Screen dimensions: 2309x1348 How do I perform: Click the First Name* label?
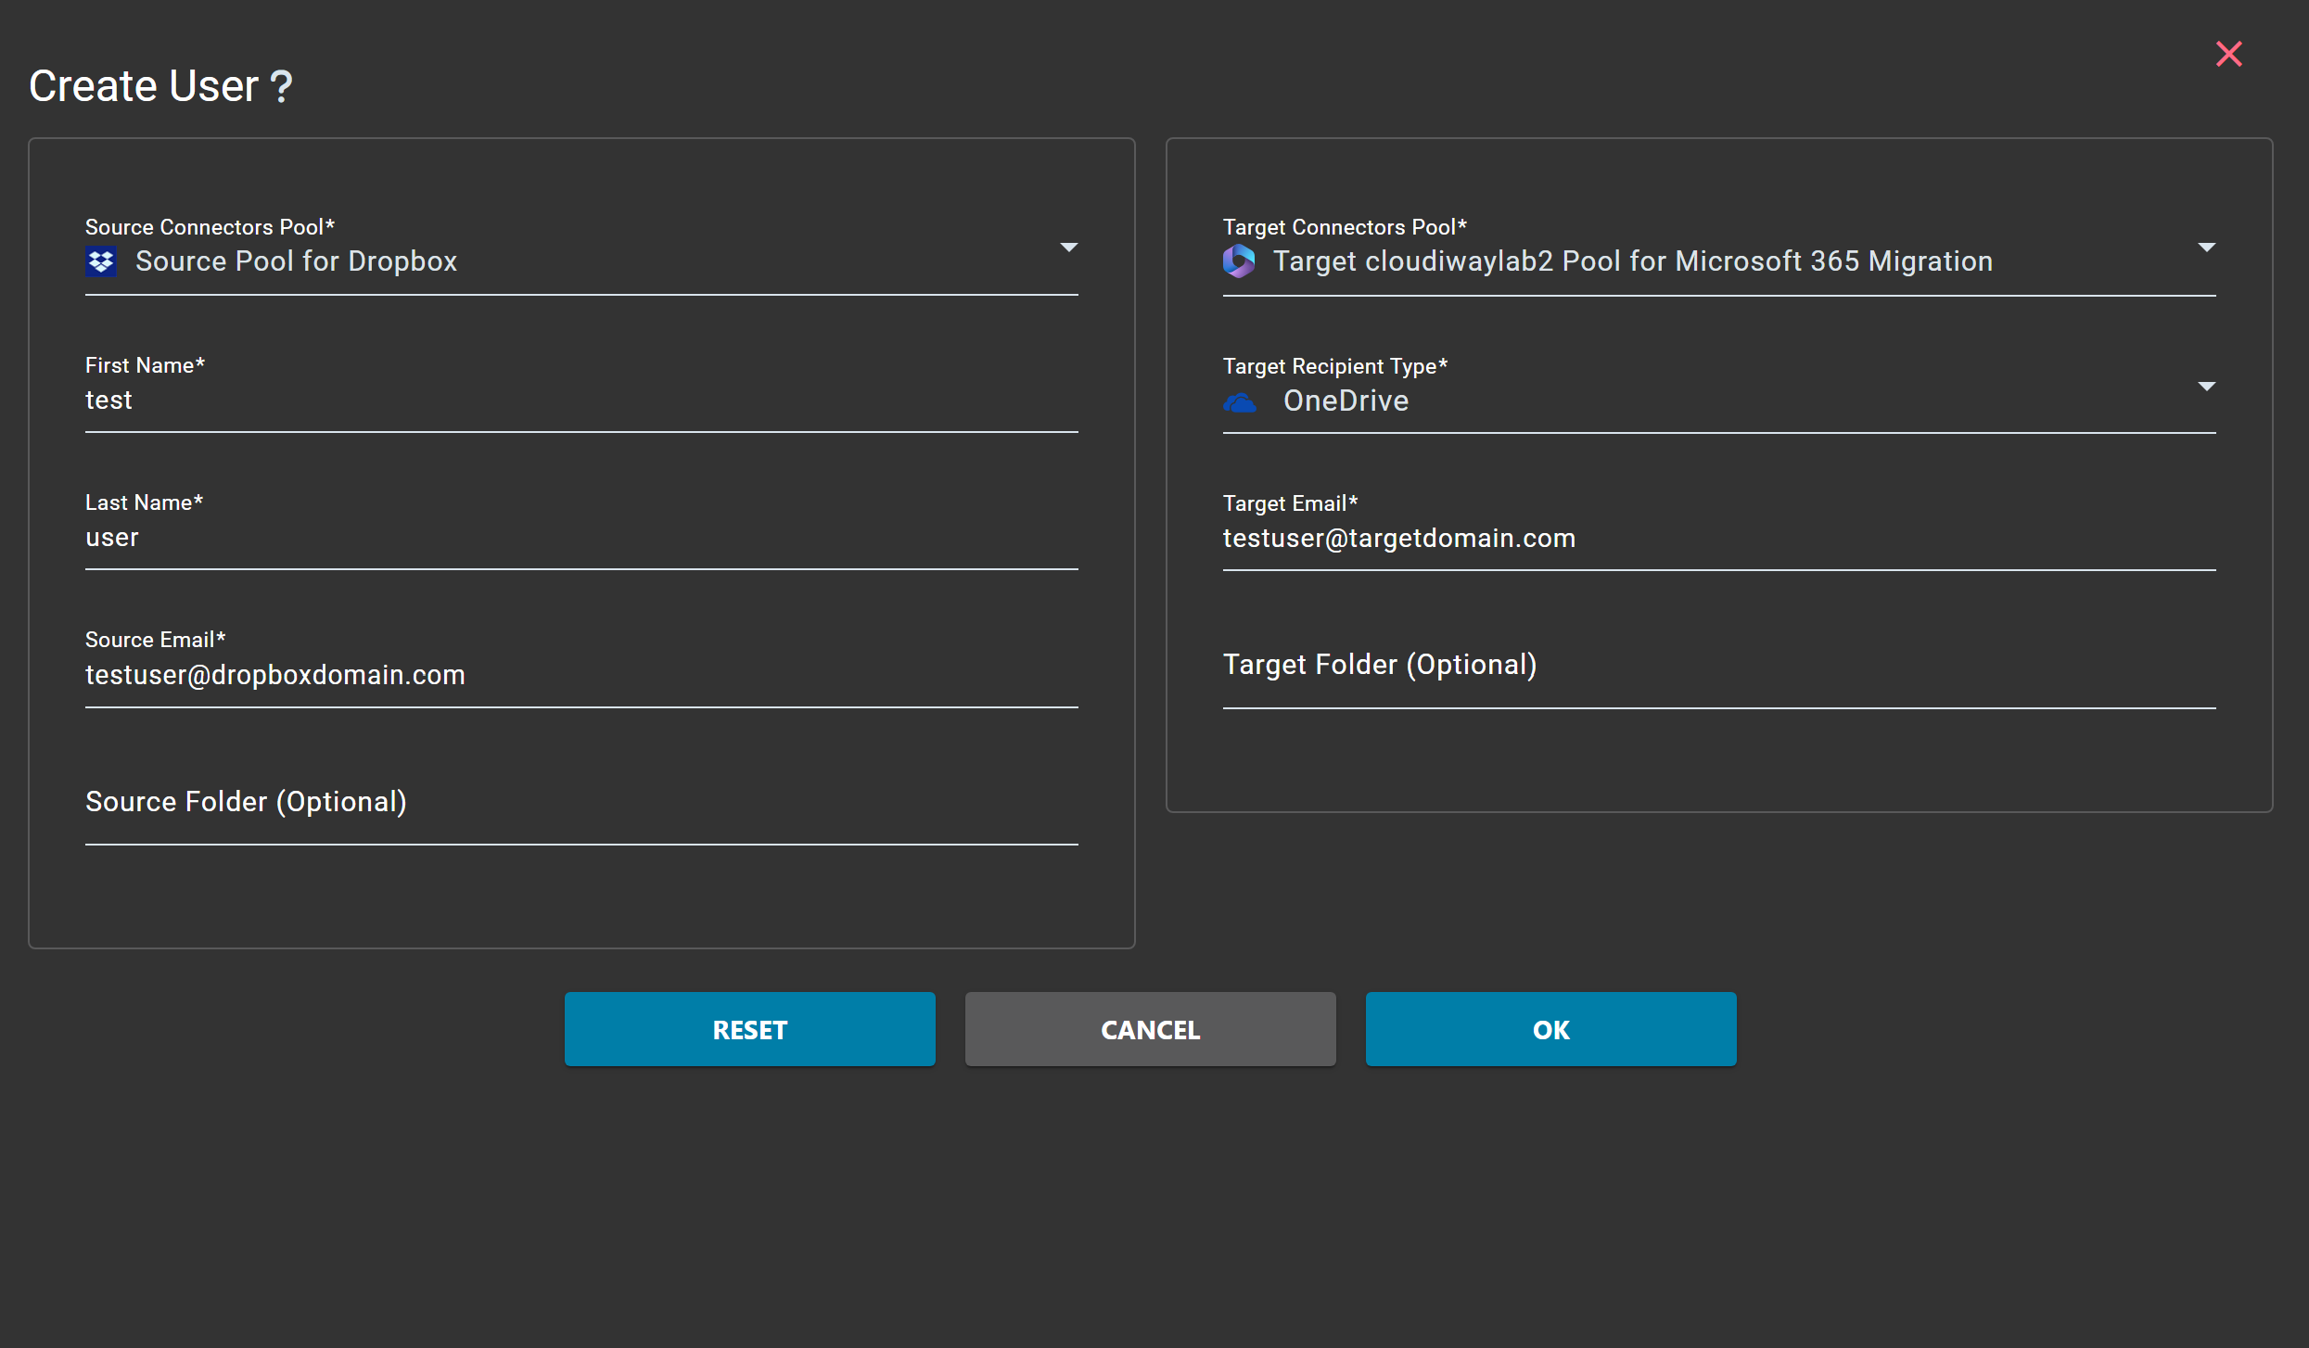145,365
